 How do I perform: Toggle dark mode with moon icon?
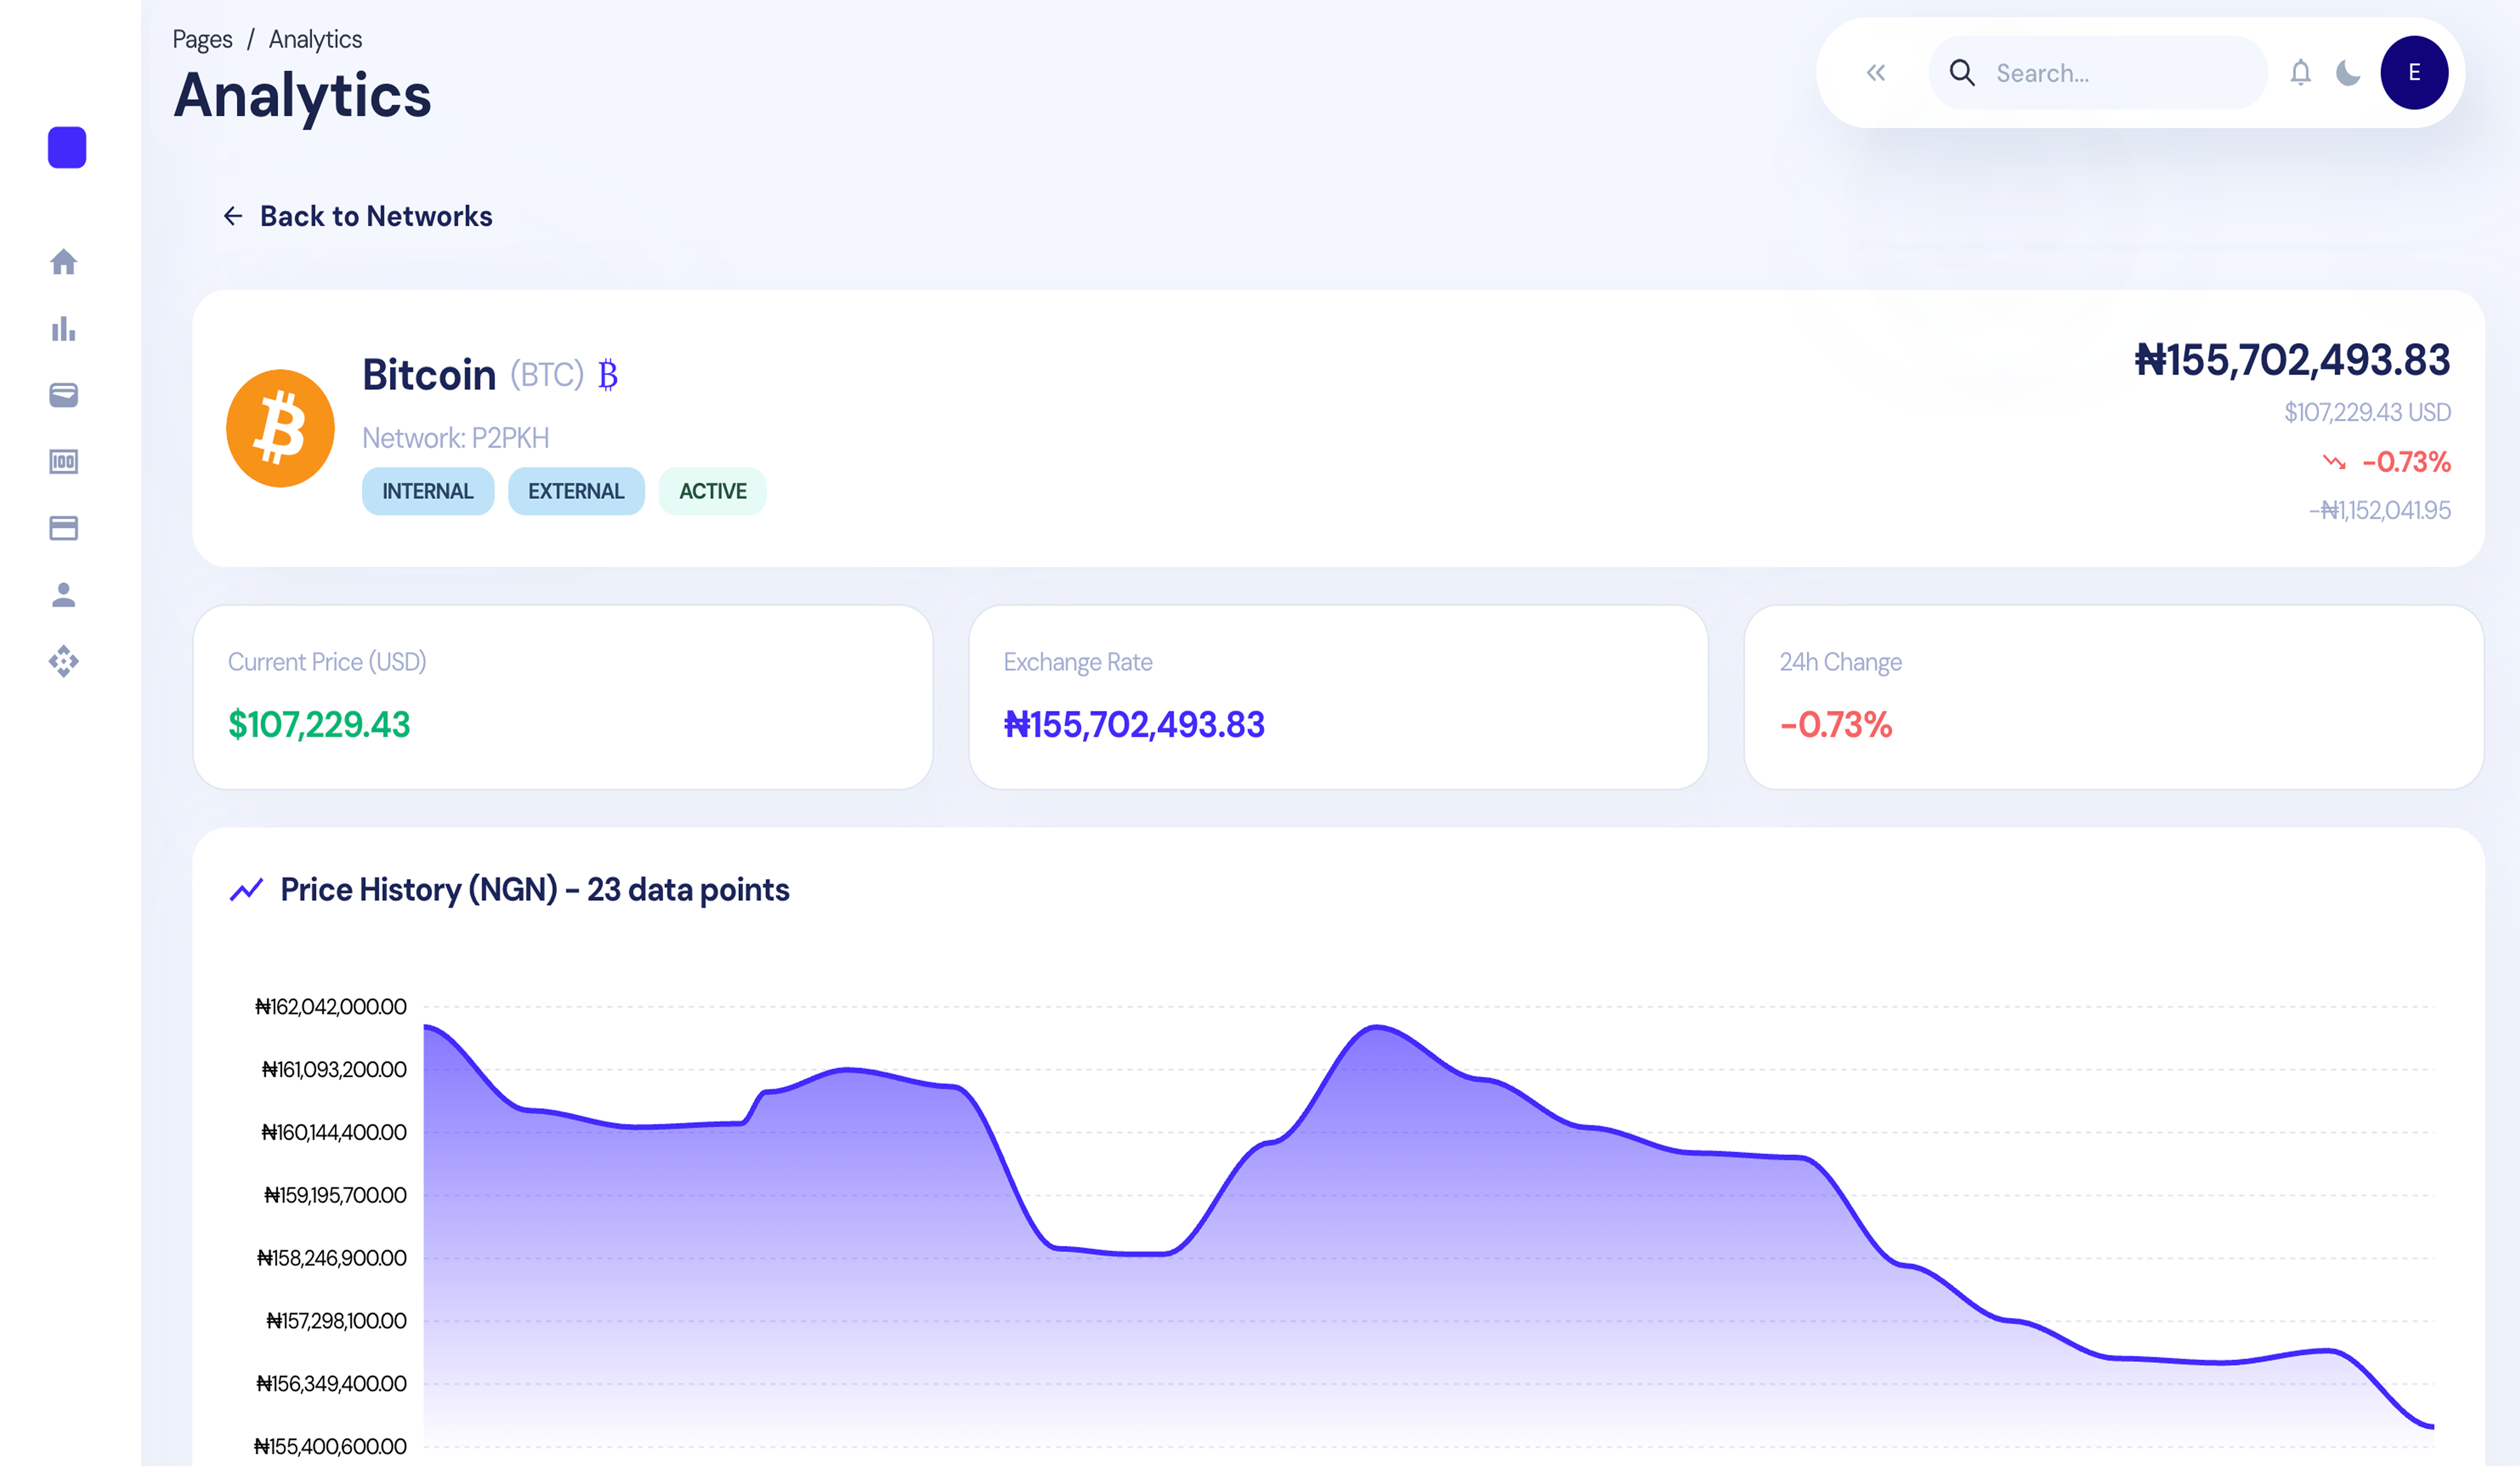(2348, 73)
